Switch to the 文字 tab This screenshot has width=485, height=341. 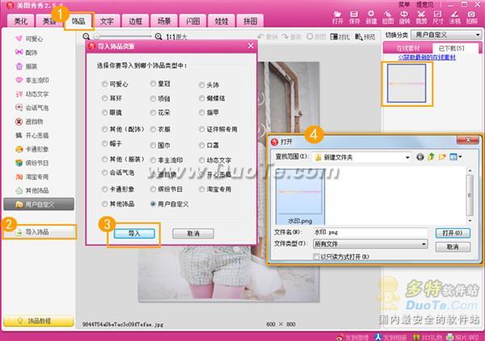click(106, 22)
